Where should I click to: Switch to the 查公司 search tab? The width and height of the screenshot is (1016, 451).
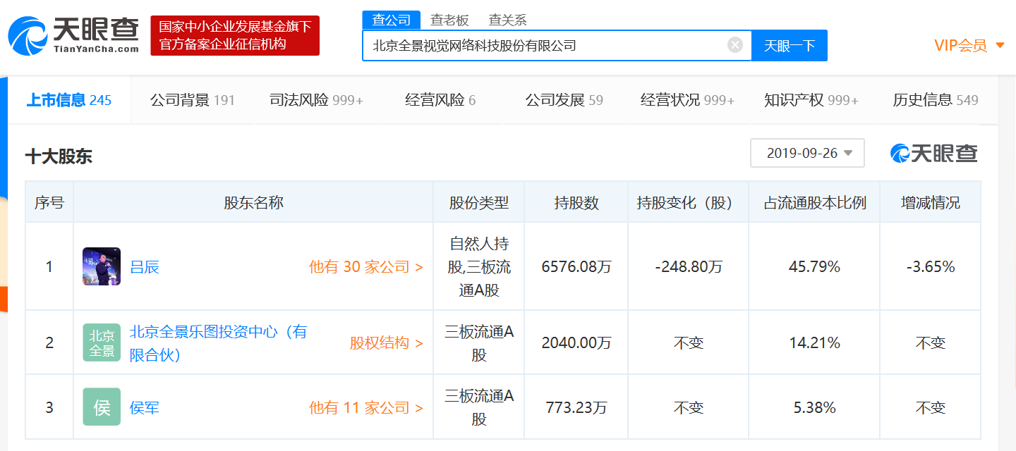pos(391,20)
